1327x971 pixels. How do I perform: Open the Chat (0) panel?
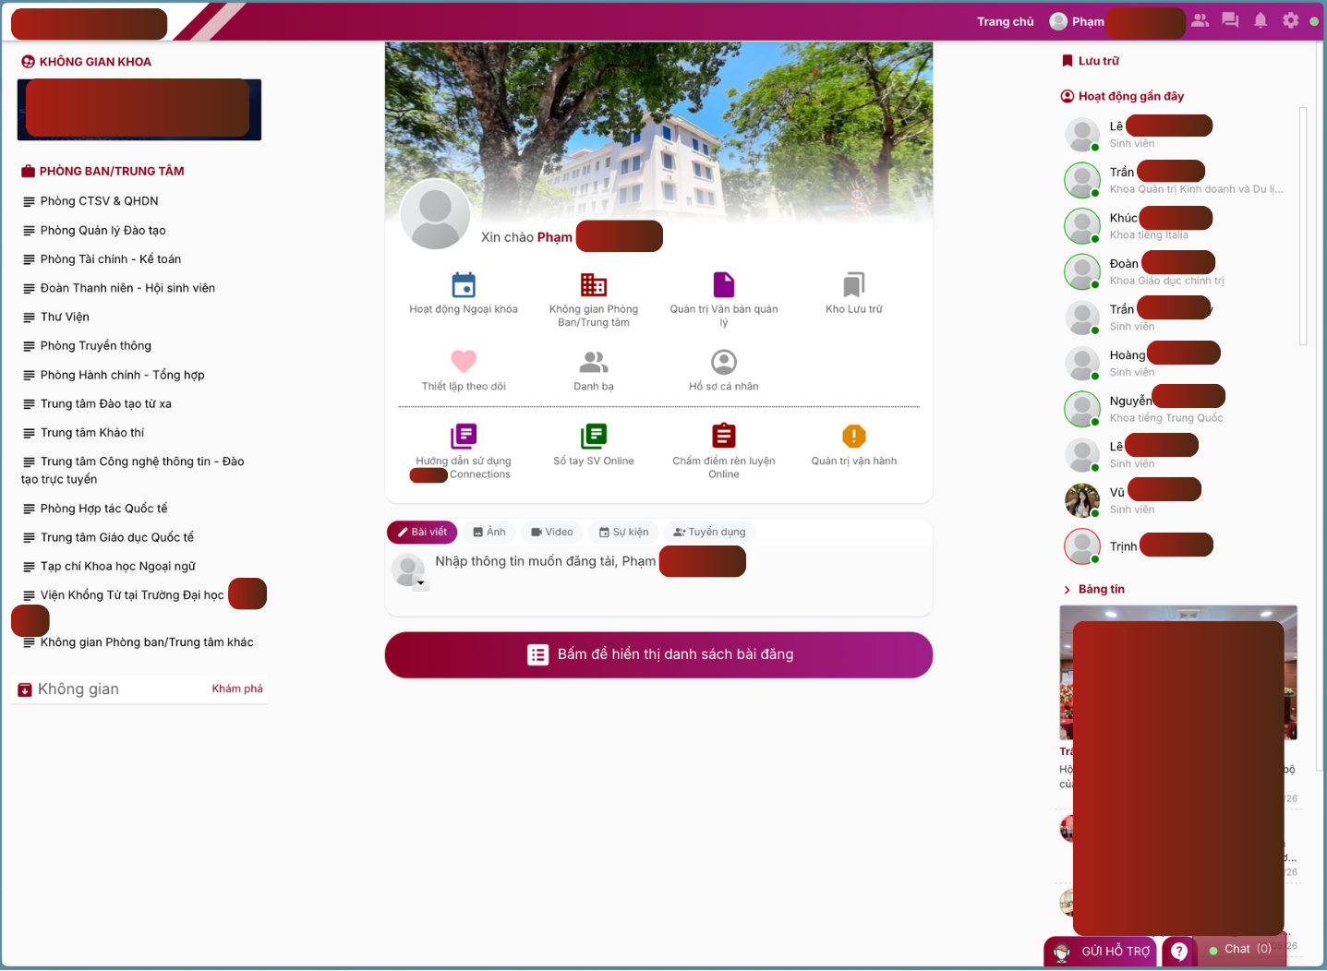(x=1240, y=950)
